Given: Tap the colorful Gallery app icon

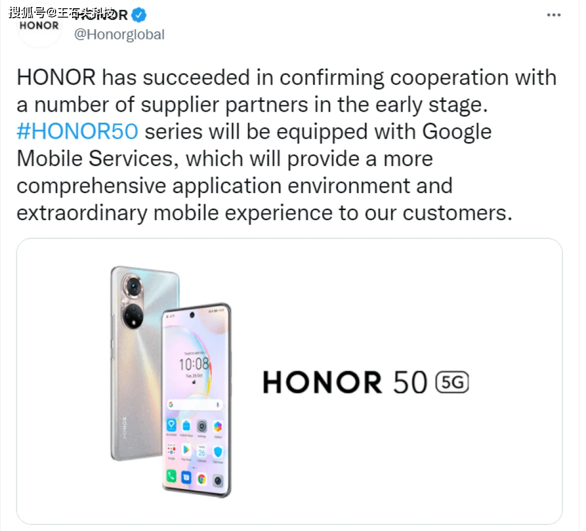Looking at the screenshot, I should click(x=218, y=426).
